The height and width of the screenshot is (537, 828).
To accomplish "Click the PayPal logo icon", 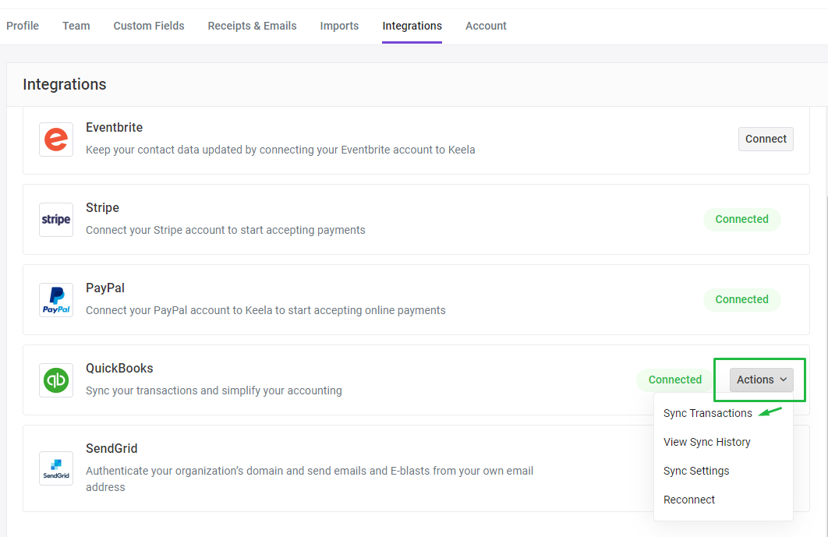I will [x=56, y=300].
